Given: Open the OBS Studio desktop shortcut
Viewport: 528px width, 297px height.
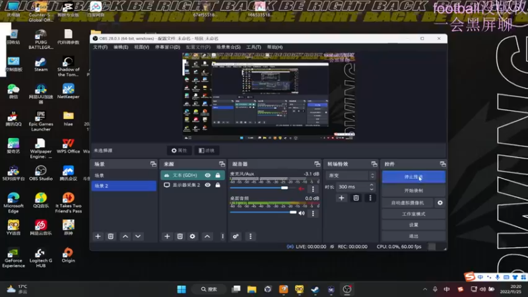Looking at the screenshot, I should tap(41, 173).
